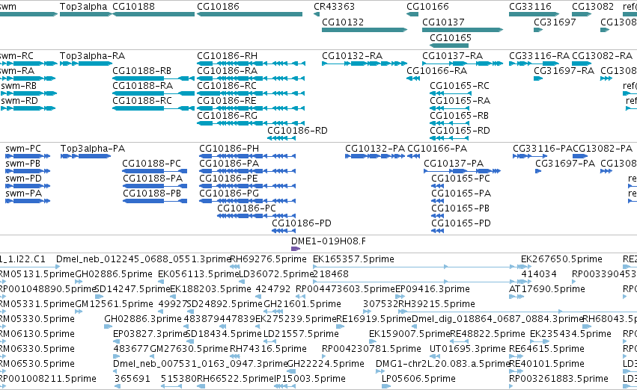
Task: Select EST EK267650.5prime
Action: pos(561,259)
